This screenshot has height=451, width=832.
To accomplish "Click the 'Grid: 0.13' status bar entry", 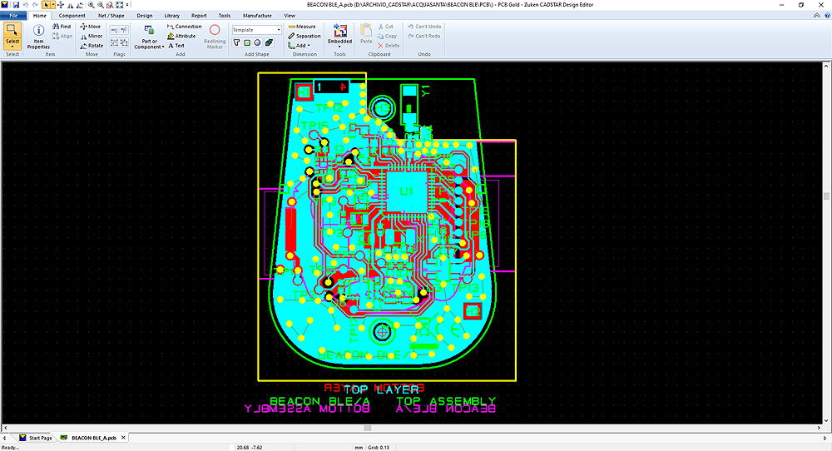I will pyautogui.click(x=379, y=448).
